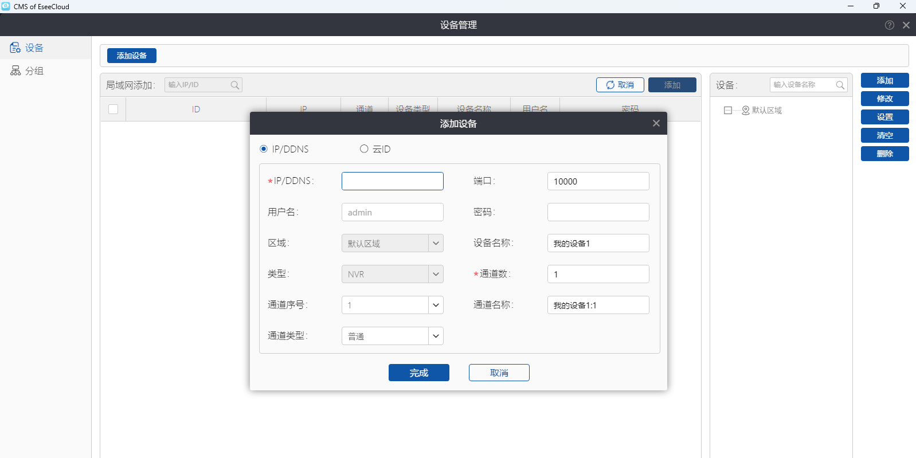Close the 添加设备 dialog with X icon
The height and width of the screenshot is (458, 916).
pyautogui.click(x=656, y=123)
